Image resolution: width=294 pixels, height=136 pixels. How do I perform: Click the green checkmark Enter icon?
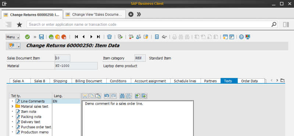(27, 37)
